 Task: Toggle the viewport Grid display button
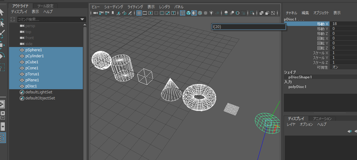[x=139, y=13]
